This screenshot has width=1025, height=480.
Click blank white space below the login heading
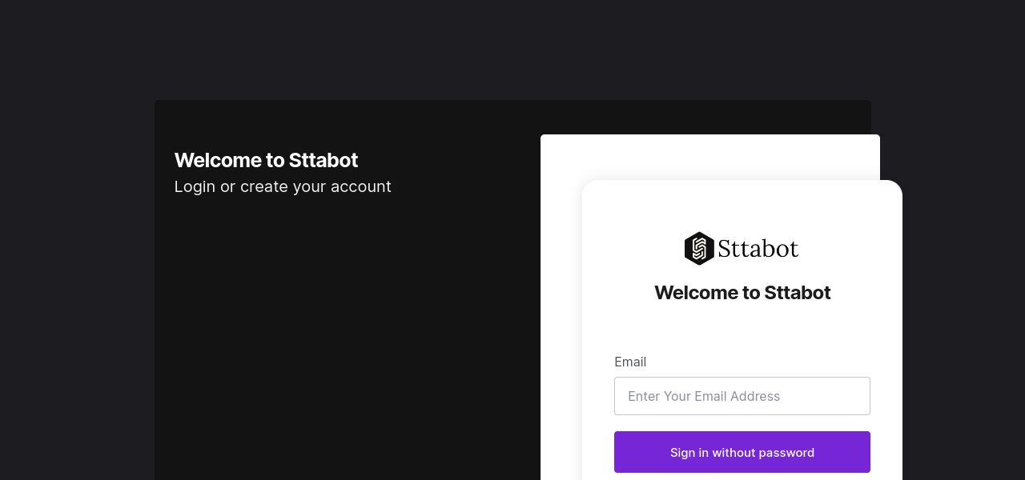[x=742, y=330]
